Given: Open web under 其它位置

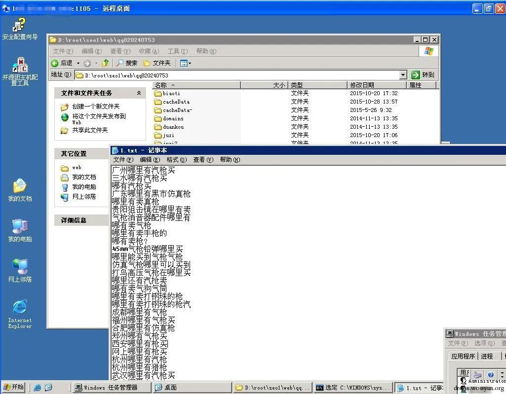Looking at the screenshot, I should point(77,168).
